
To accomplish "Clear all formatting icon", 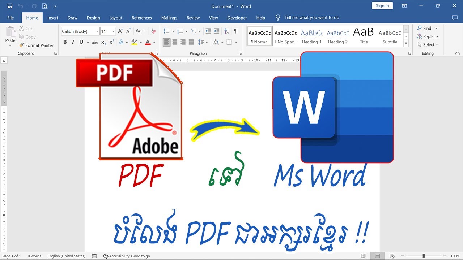I will coord(153,31).
